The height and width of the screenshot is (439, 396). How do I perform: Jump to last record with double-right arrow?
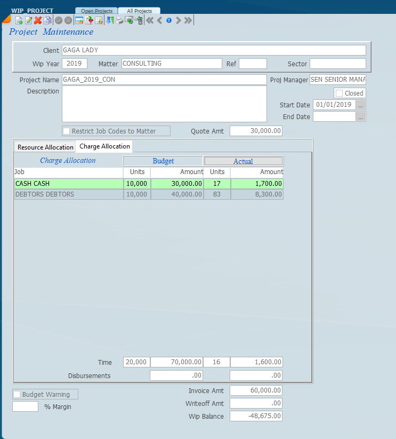click(x=188, y=20)
